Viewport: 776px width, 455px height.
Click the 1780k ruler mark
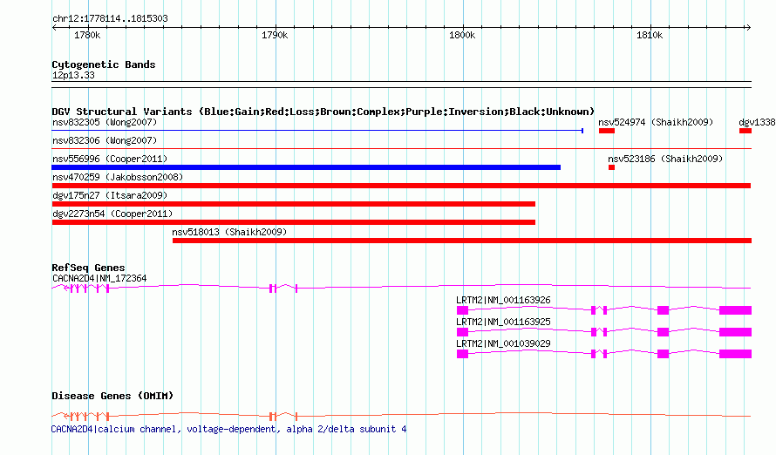(x=87, y=35)
